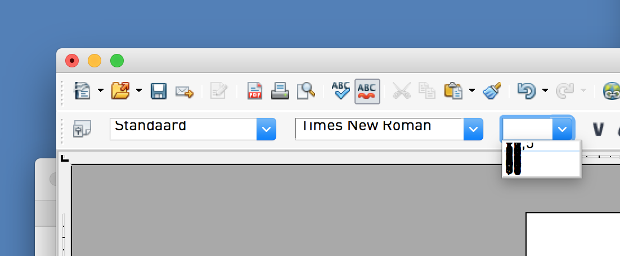Toggle bold formatting (V)
Image resolution: width=620 pixels, height=256 pixels.
tap(598, 130)
